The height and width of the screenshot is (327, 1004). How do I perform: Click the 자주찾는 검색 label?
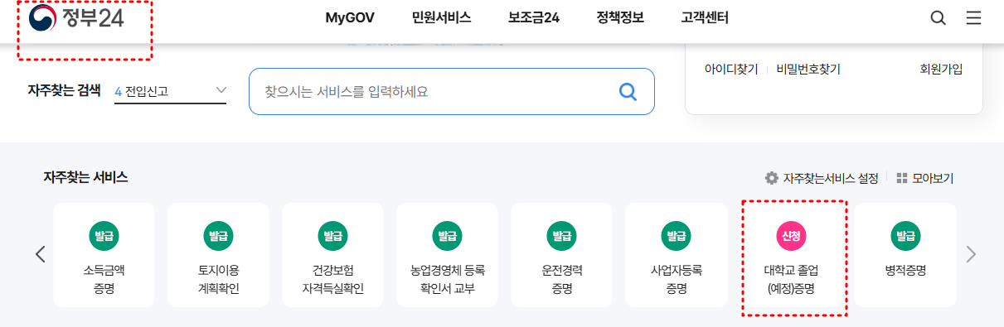pos(64,90)
